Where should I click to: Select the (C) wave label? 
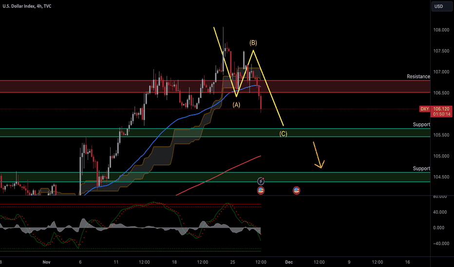[x=283, y=133]
